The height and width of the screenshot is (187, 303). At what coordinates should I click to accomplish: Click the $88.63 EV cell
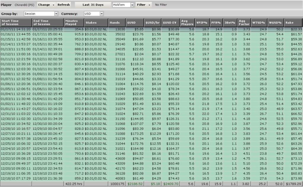170,99
